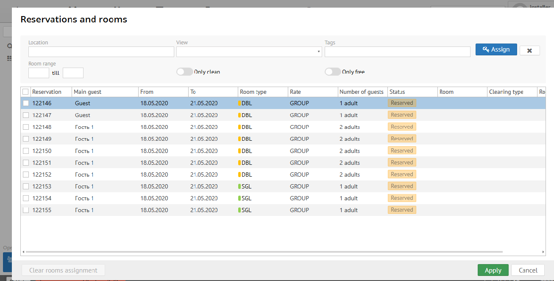Select checkbox for reservation 122153
Viewport: 554px width, 281px height.
pyautogui.click(x=26, y=186)
